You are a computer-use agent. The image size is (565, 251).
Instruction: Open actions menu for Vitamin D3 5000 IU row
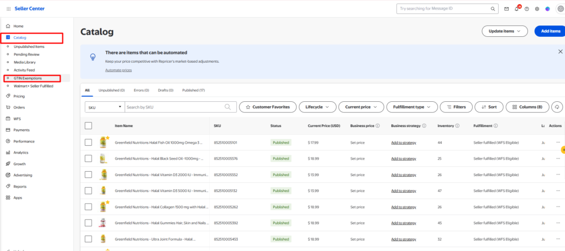[558, 190]
